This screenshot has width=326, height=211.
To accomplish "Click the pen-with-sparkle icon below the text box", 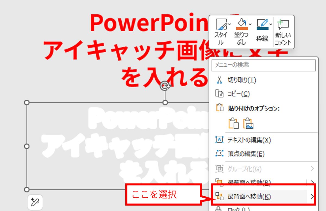I will tap(35, 202).
